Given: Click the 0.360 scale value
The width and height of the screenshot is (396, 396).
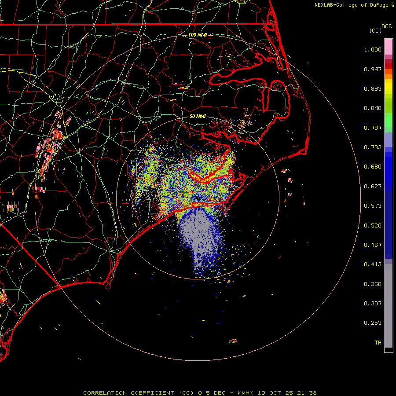Looking at the screenshot, I should pos(373,284).
